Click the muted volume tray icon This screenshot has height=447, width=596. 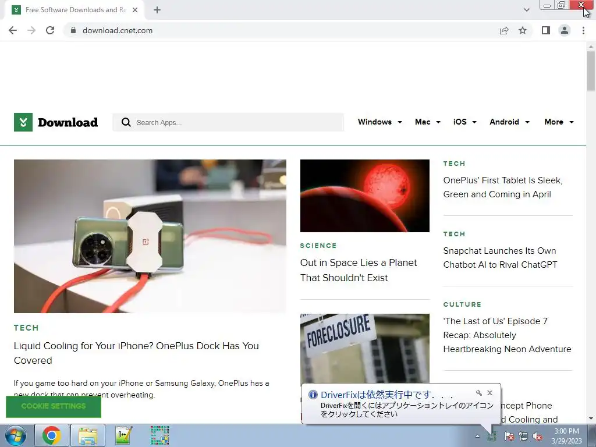click(537, 436)
